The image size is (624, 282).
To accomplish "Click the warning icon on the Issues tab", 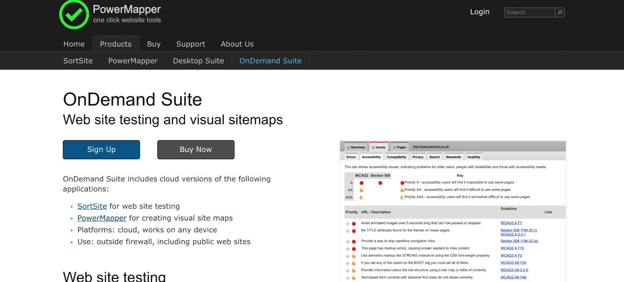I will pyautogui.click(x=373, y=147).
